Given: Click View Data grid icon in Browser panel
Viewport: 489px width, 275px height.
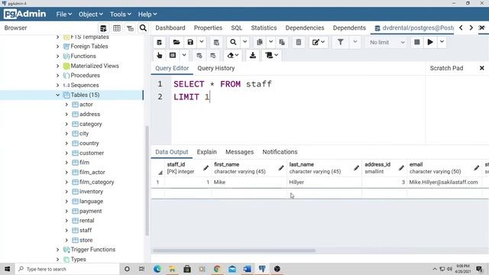Looking at the screenshot, I should 117,28.
